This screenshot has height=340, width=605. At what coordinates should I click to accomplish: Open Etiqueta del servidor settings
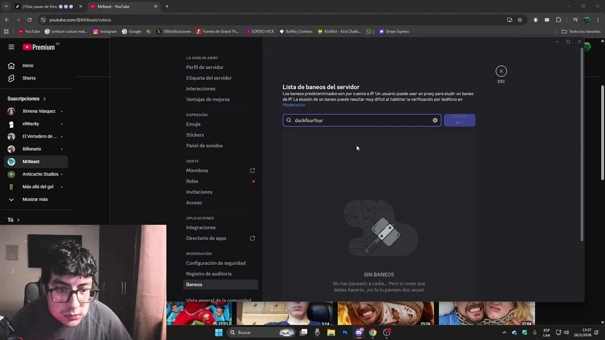coord(208,78)
